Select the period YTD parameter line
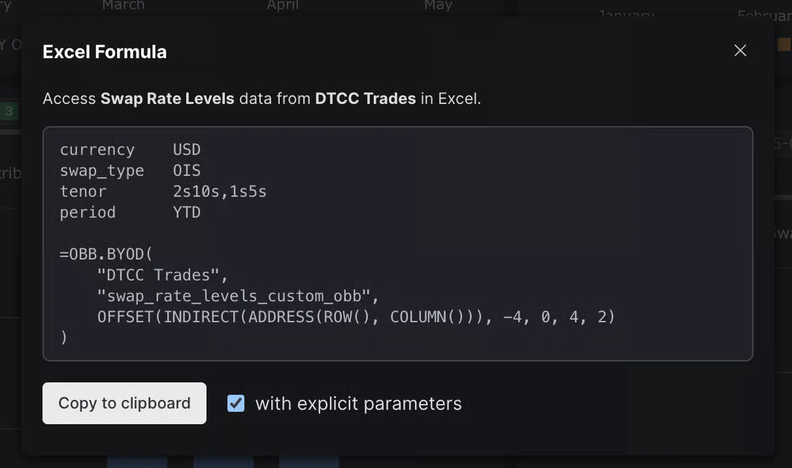 pyautogui.click(x=130, y=212)
